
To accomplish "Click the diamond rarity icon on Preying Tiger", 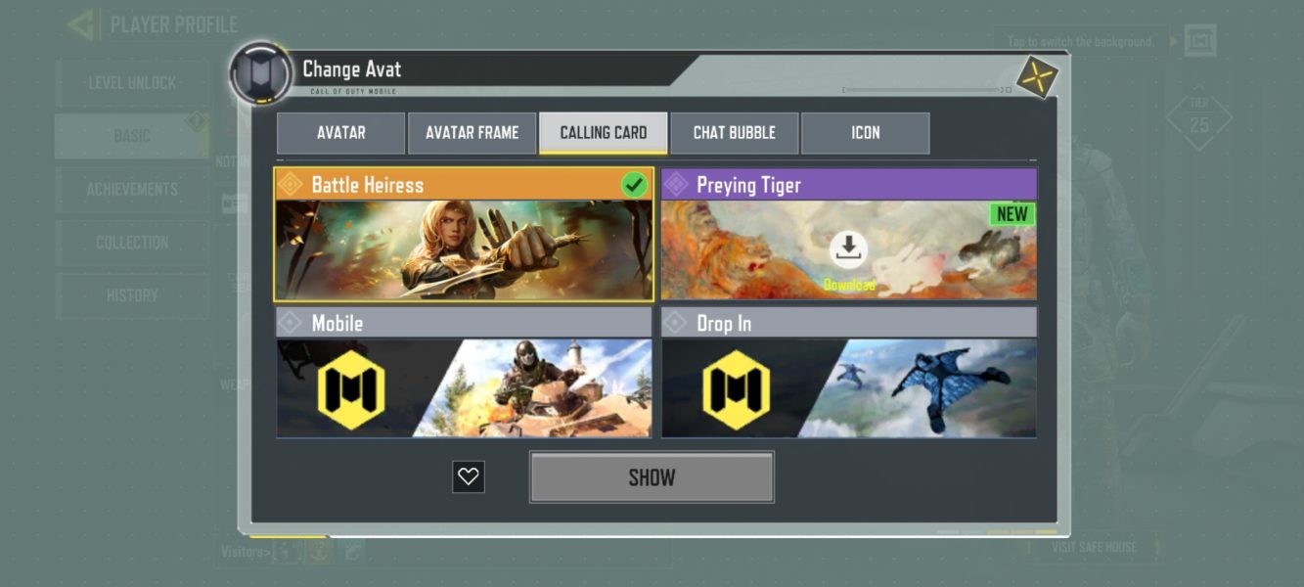I will pyautogui.click(x=675, y=185).
